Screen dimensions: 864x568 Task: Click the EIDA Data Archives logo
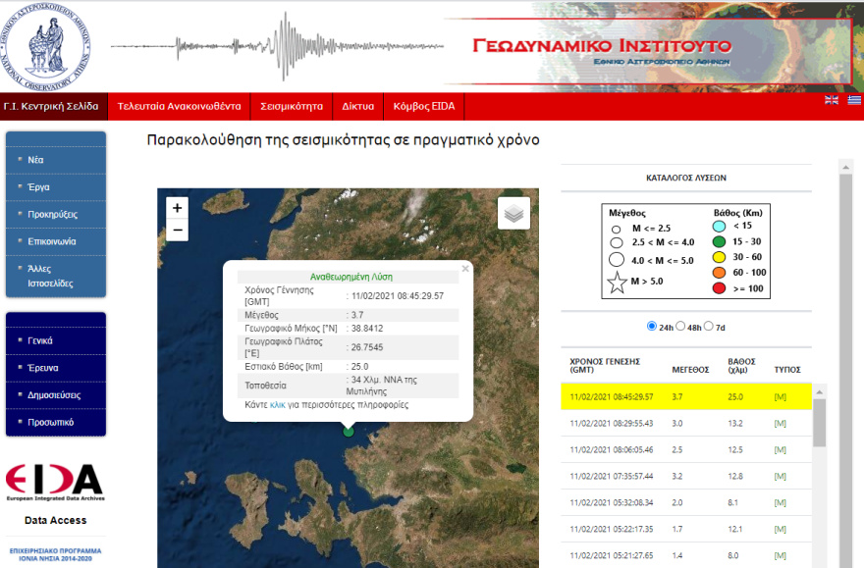[56, 481]
